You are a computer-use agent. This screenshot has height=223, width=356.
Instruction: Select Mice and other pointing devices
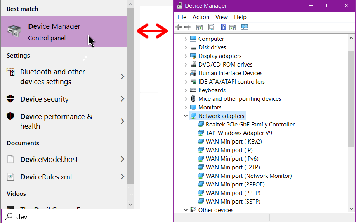(240, 99)
